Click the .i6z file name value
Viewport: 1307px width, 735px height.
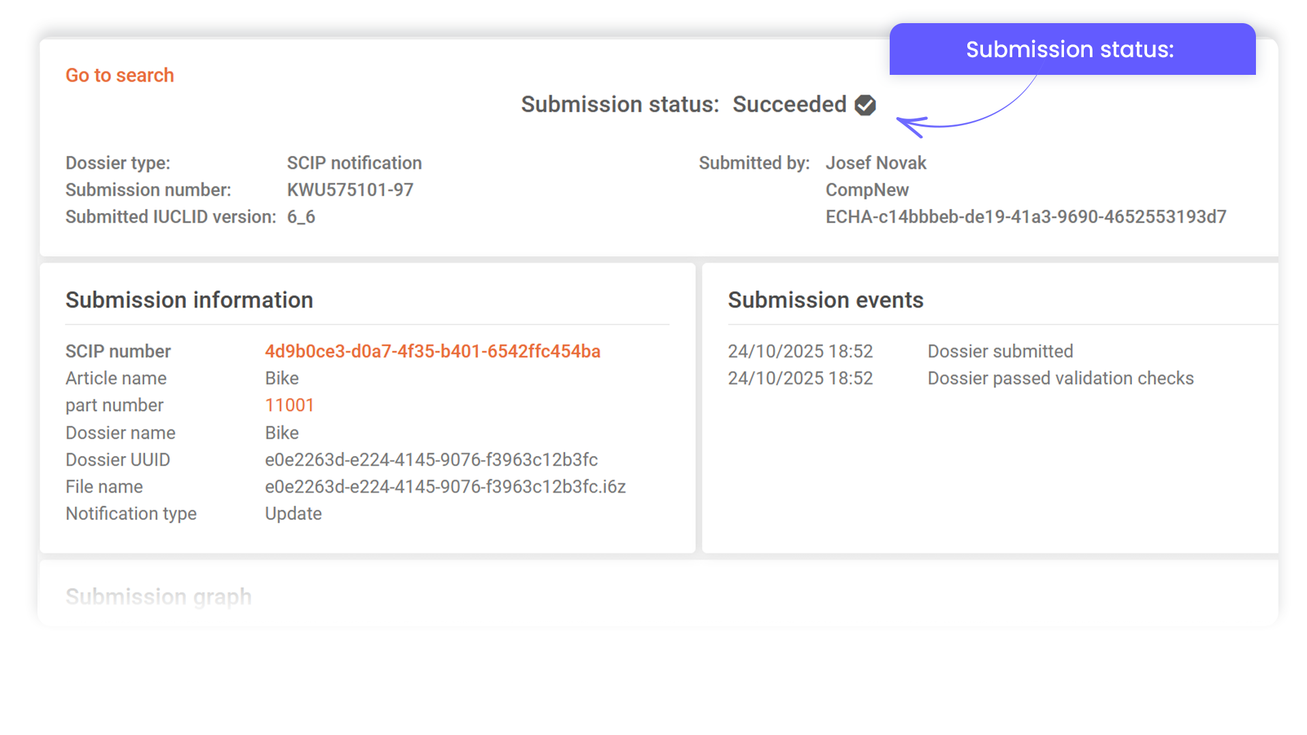click(x=445, y=487)
